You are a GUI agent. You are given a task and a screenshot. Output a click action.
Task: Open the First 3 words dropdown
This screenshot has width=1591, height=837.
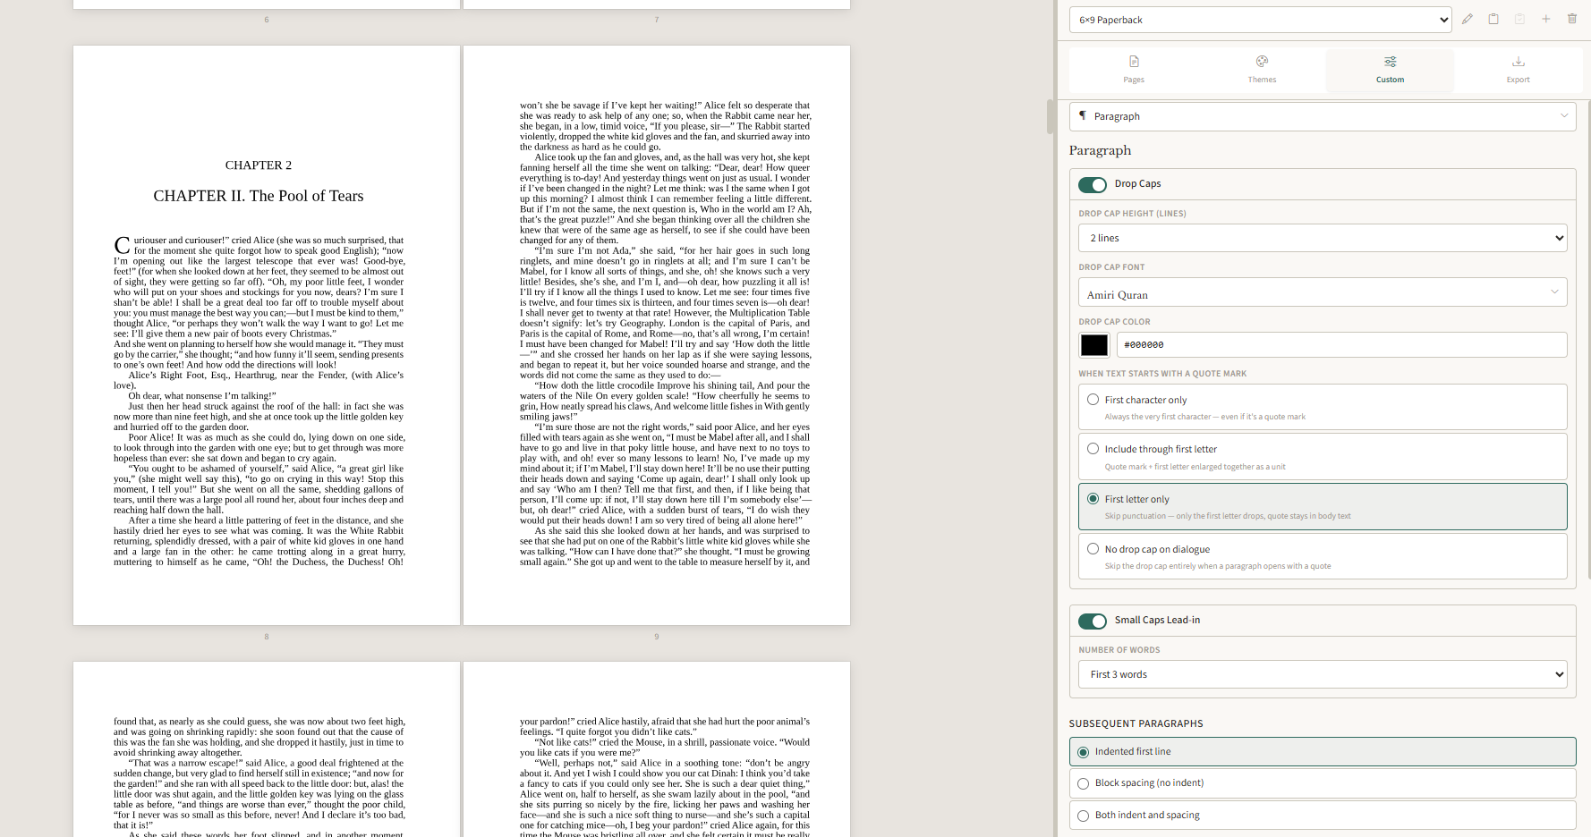pyautogui.click(x=1323, y=674)
